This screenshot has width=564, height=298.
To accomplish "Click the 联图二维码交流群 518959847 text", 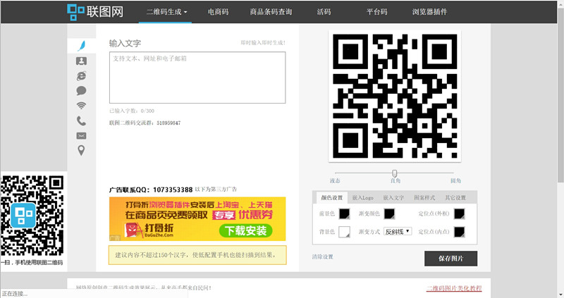I will coord(145,123).
